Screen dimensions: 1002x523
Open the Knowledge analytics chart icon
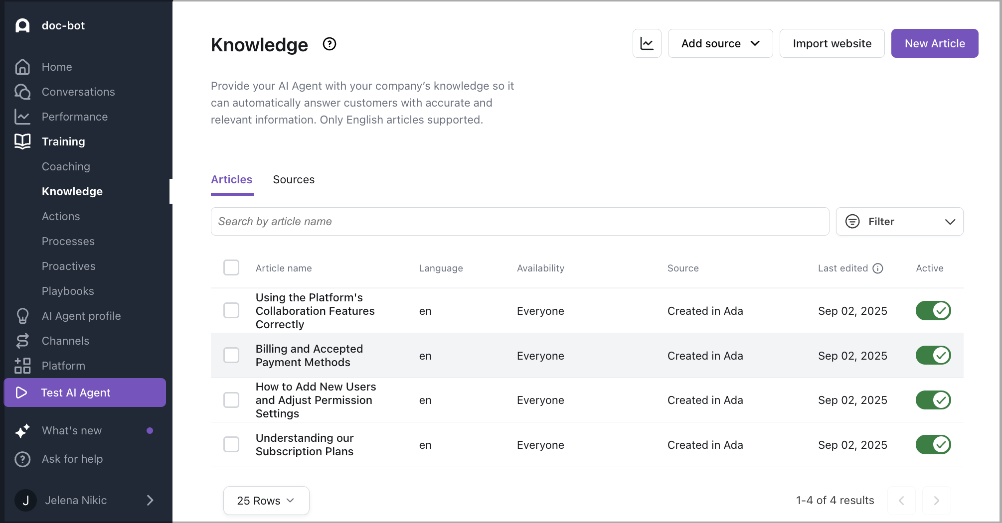[x=647, y=43]
